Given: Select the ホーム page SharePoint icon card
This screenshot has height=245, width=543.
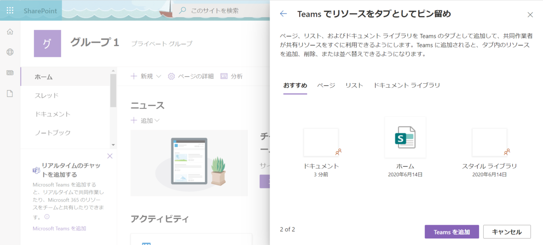Looking at the screenshot, I should (405, 137).
